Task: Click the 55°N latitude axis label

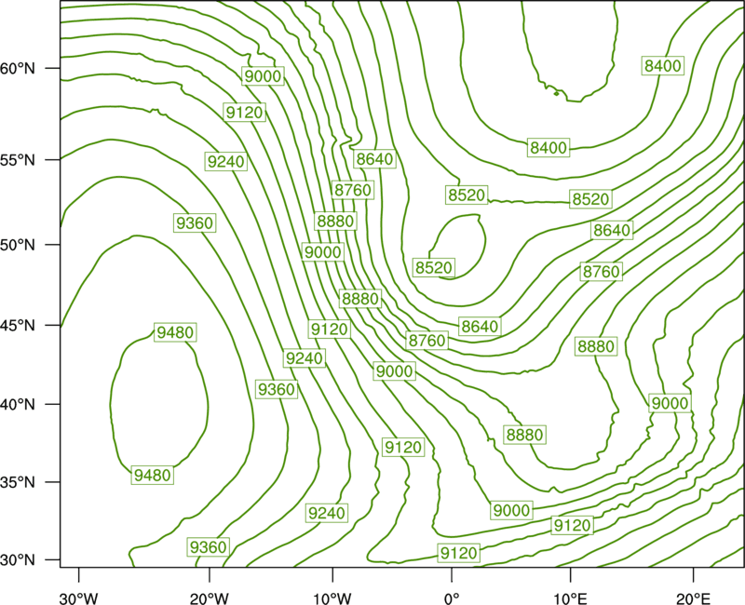Action: point(18,160)
